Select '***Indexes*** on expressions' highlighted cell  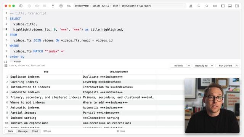coord(119,123)
